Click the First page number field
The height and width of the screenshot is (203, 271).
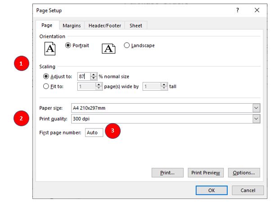[x=94, y=132]
